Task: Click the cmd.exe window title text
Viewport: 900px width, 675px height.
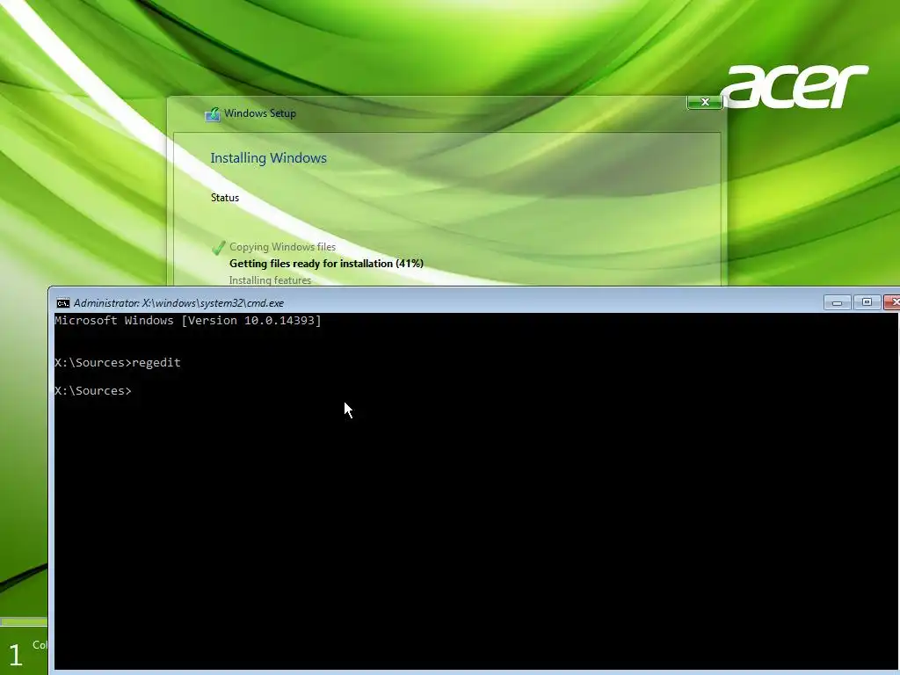Action: point(178,303)
